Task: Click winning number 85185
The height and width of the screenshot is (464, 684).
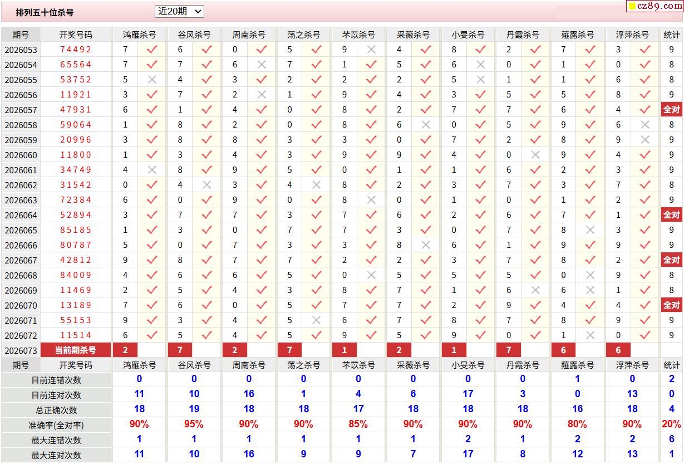Action: pos(76,230)
